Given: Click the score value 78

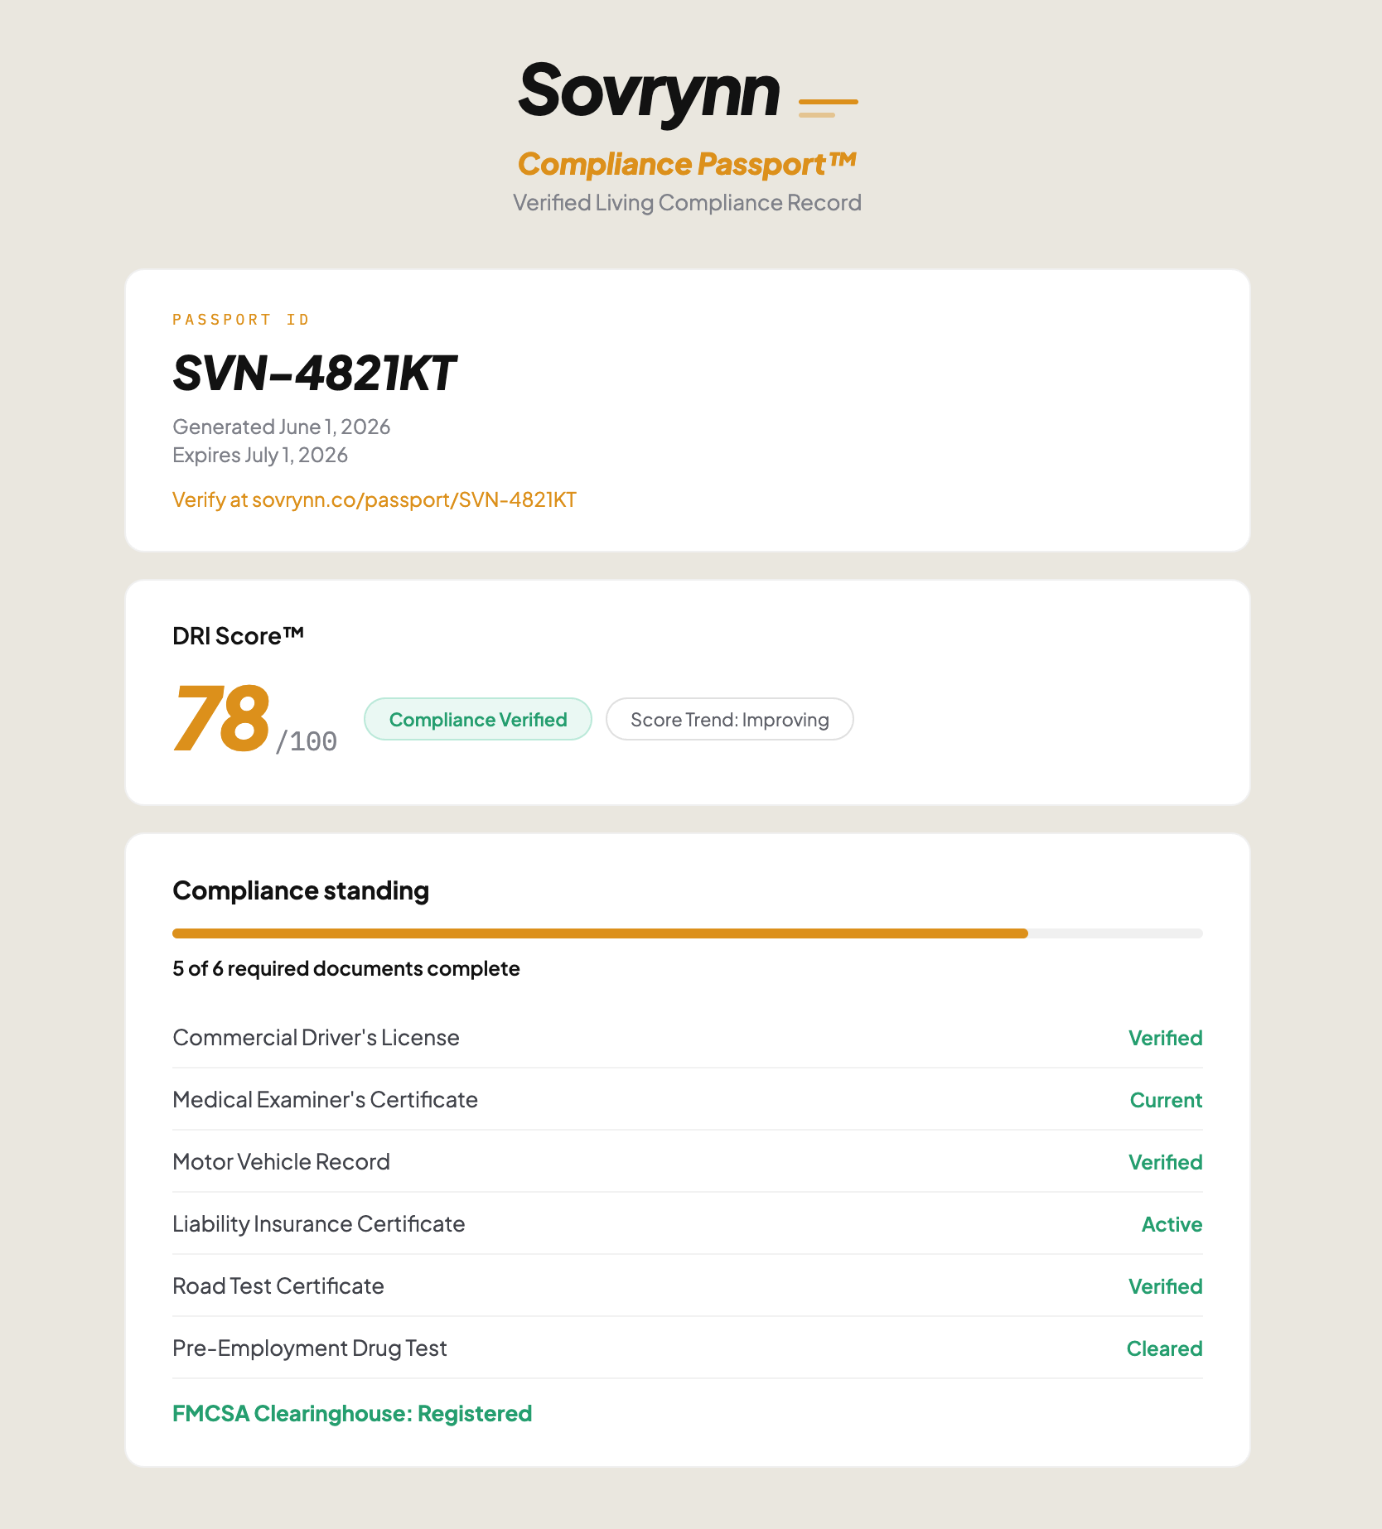Looking at the screenshot, I should pyautogui.click(x=222, y=718).
